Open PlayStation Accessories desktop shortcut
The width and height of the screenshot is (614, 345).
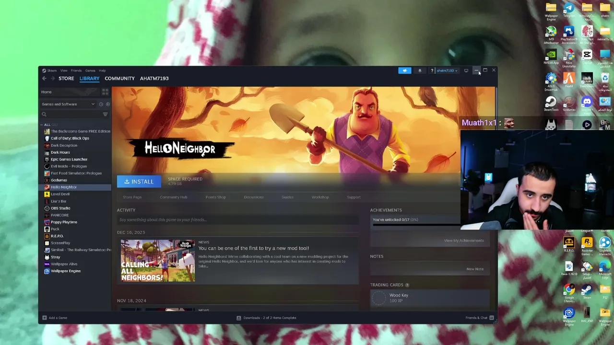[569, 35]
